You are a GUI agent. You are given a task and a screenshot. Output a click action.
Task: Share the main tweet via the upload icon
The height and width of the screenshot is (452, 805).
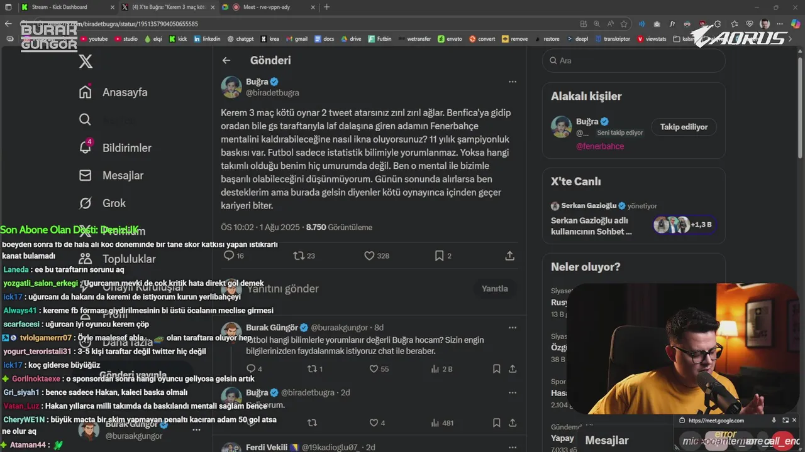[x=510, y=256]
